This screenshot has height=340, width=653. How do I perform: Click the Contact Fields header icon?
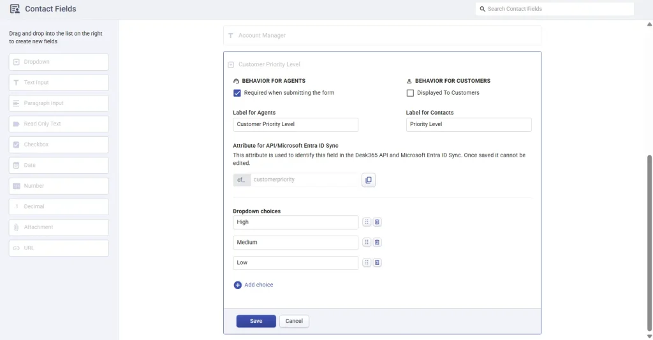15,9
